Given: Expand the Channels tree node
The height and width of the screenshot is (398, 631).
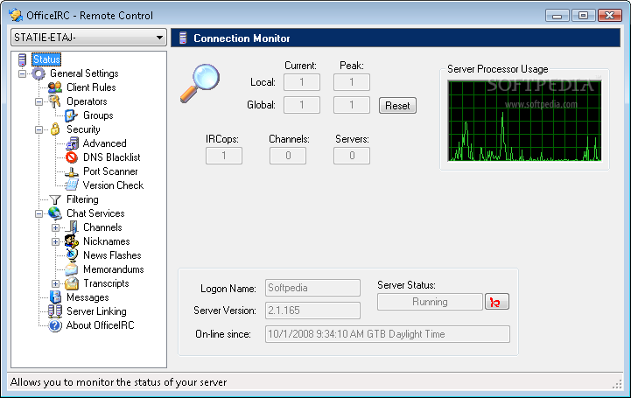Looking at the screenshot, I should click(x=55, y=228).
